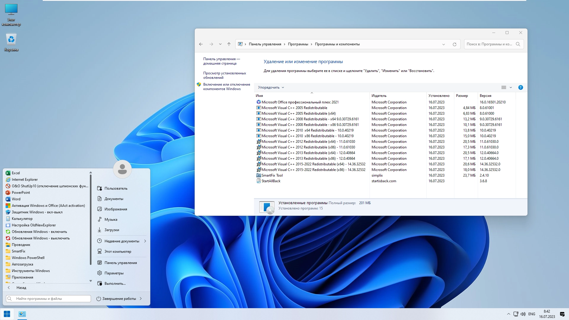Expand the Упорядочить dropdown
The height and width of the screenshot is (320, 569).
click(271, 87)
